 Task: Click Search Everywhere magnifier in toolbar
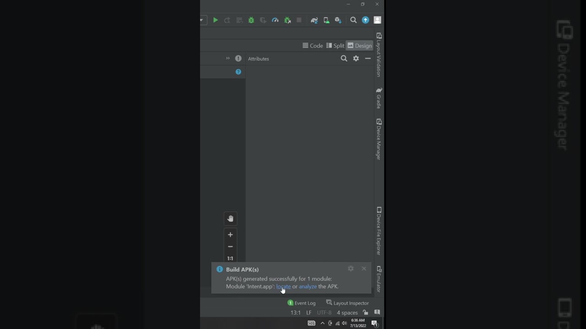[x=353, y=20]
